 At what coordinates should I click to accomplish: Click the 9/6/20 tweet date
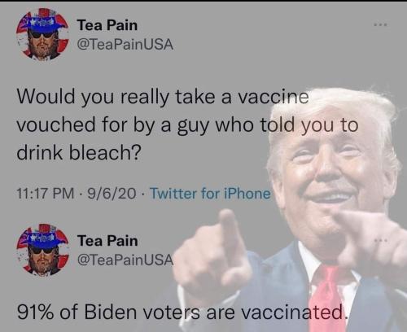(x=112, y=194)
